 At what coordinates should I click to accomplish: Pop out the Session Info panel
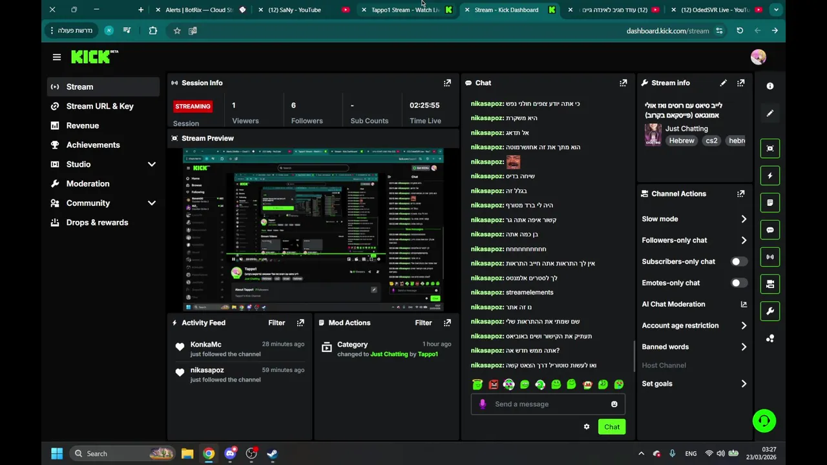pyautogui.click(x=447, y=83)
